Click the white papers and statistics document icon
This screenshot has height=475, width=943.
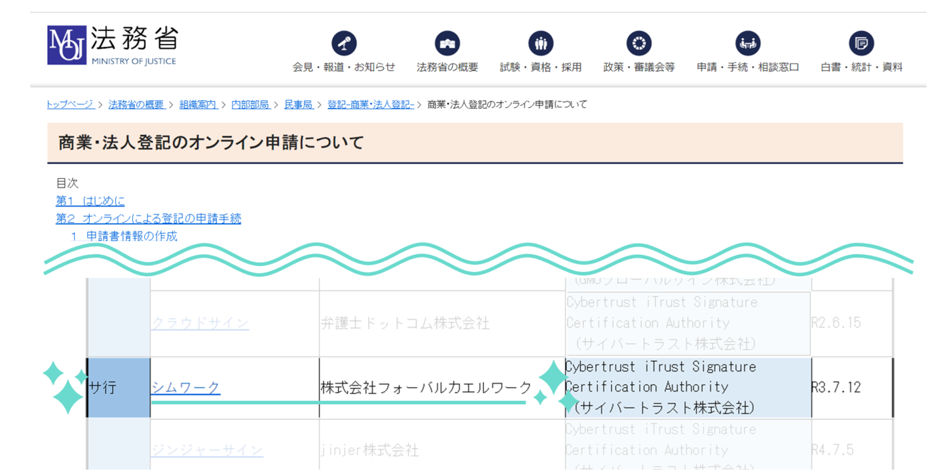point(861,44)
